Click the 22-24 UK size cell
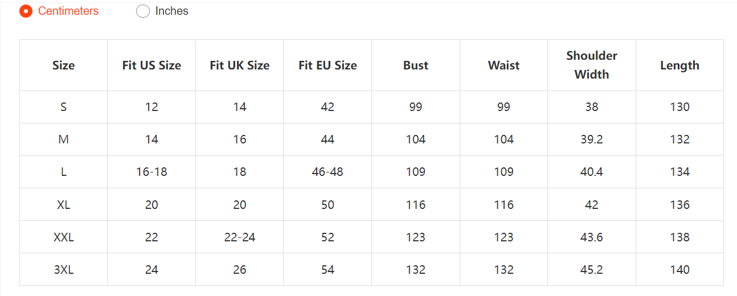The width and height of the screenshot is (737, 296). 240,237
